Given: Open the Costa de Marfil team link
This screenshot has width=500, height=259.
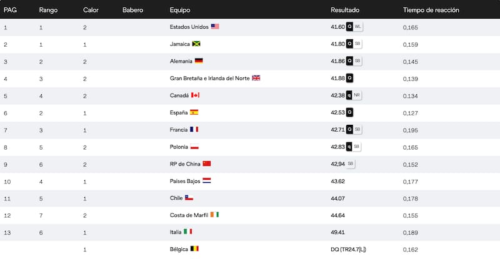Looking at the screenshot, I should (189, 215).
